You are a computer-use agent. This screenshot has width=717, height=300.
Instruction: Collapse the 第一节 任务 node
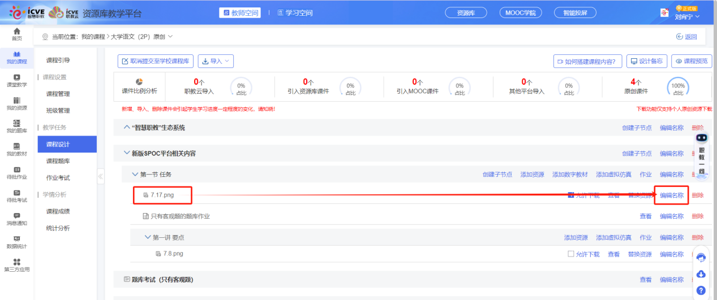coord(135,175)
